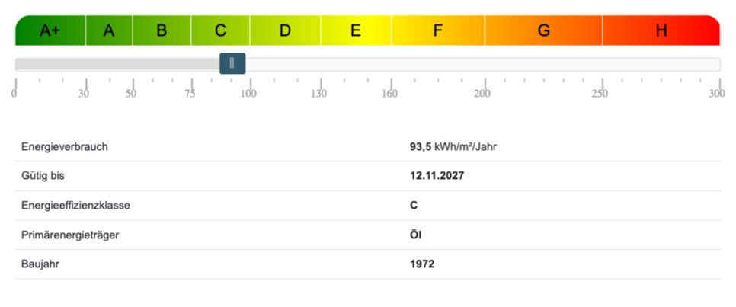Click the 130 scale label
736x307 pixels.
[x=319, y=94]
